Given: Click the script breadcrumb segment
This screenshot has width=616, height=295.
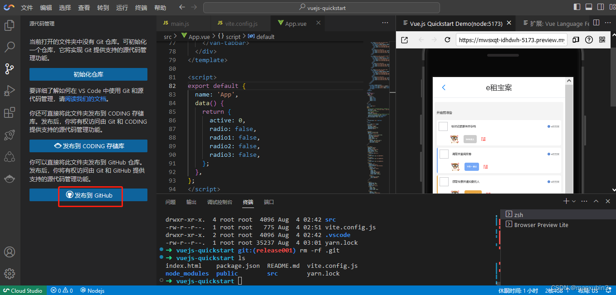Looking at the screenshot, I should [229, 37].
